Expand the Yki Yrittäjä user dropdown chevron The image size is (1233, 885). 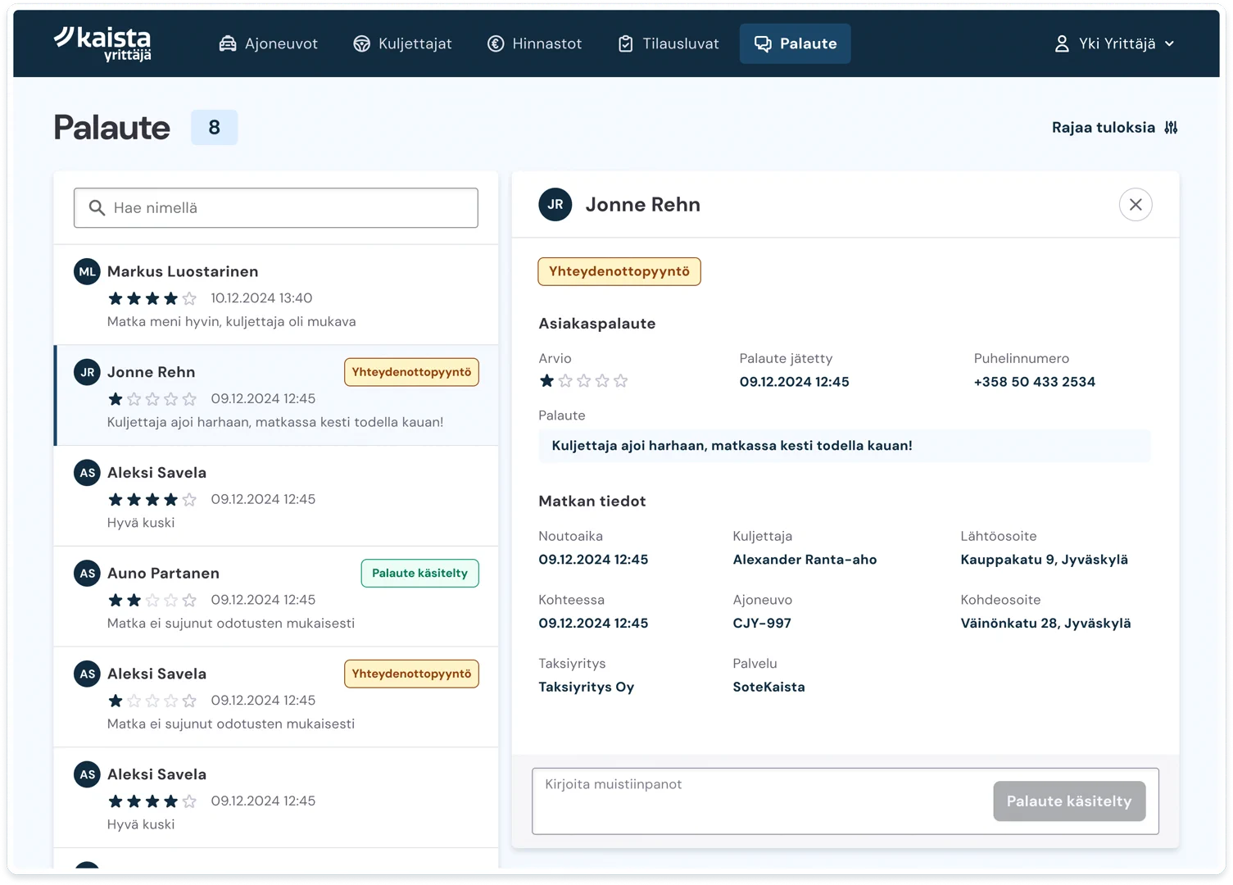point(1169,44)
